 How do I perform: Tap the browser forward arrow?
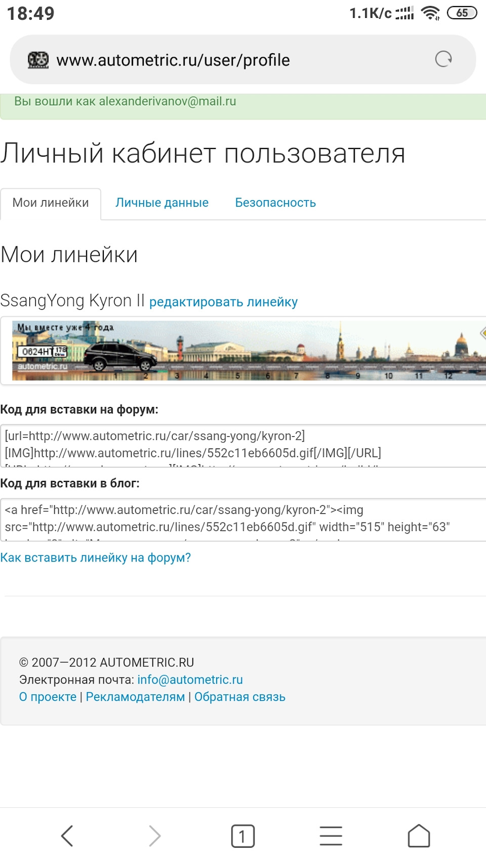click(x=154, y=836)
